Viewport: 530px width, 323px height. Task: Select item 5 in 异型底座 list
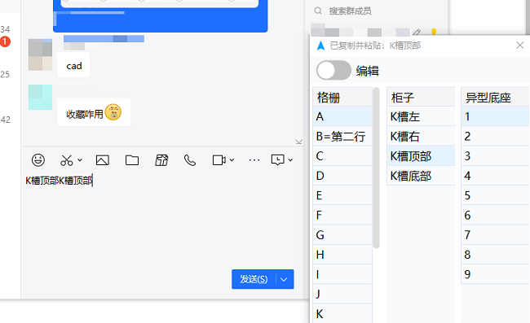click(x=495, y=195)
